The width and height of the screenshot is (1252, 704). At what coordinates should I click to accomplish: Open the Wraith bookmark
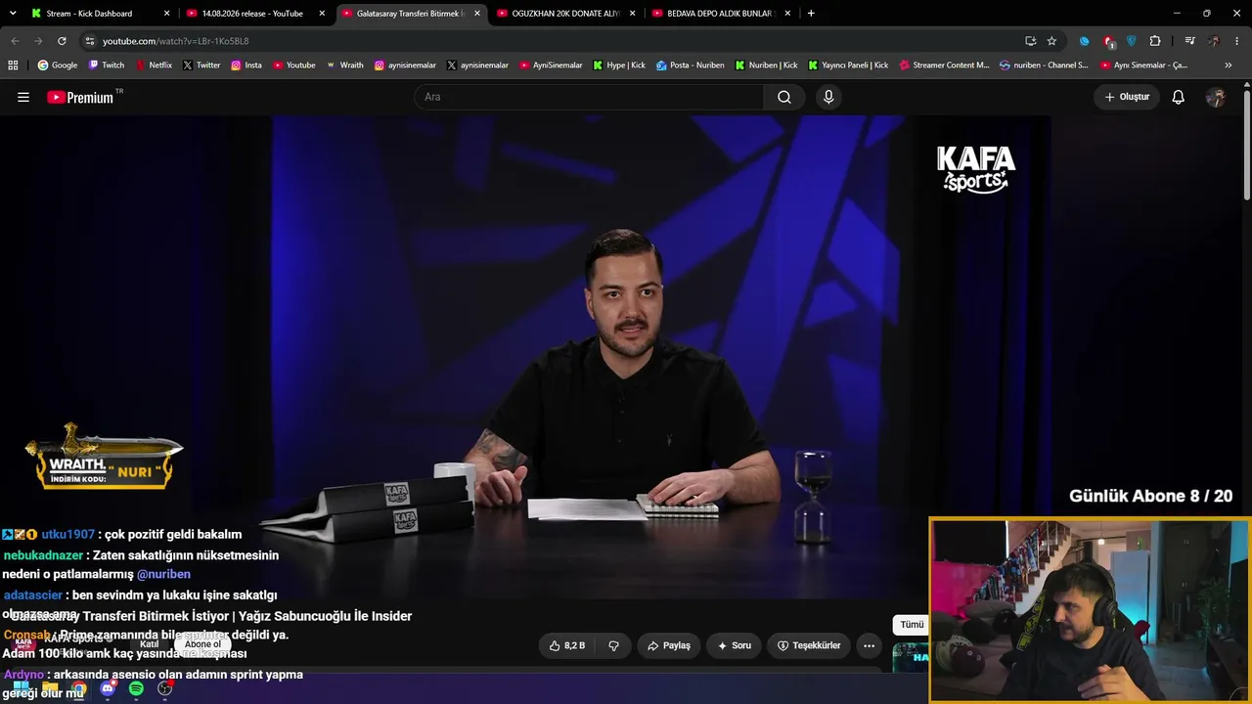pyautogui.click(x=345, y=66)
